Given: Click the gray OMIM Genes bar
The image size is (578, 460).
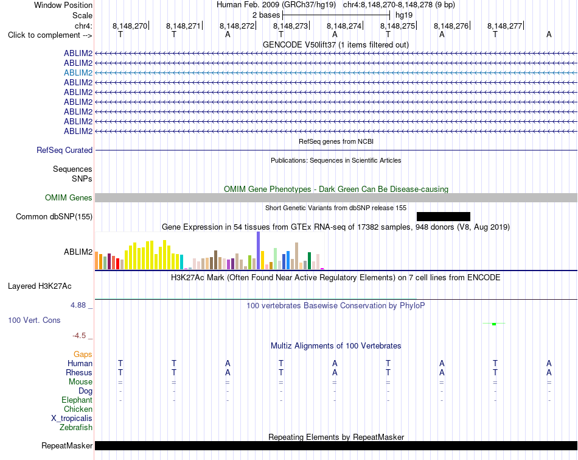Looking at the screenshot, I should 336,197.
